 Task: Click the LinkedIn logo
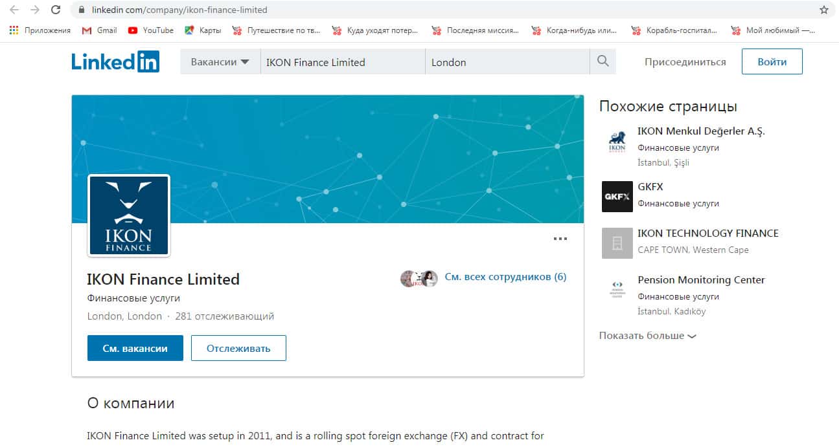coord(115,61)
